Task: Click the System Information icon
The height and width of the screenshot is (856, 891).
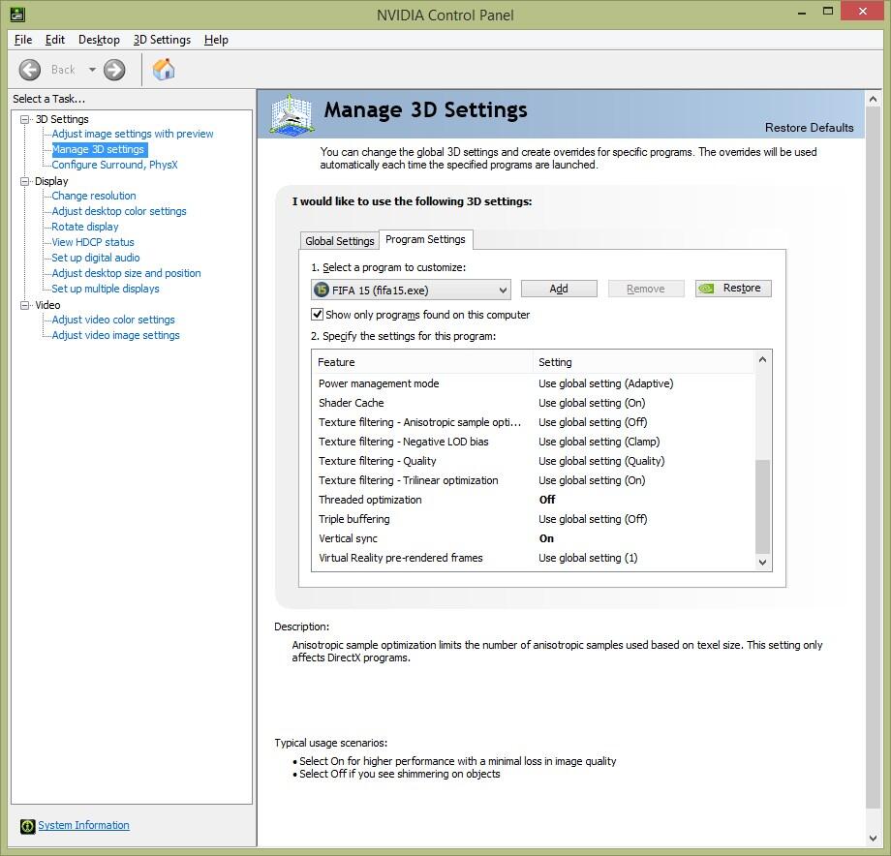Action: [27, 826]
